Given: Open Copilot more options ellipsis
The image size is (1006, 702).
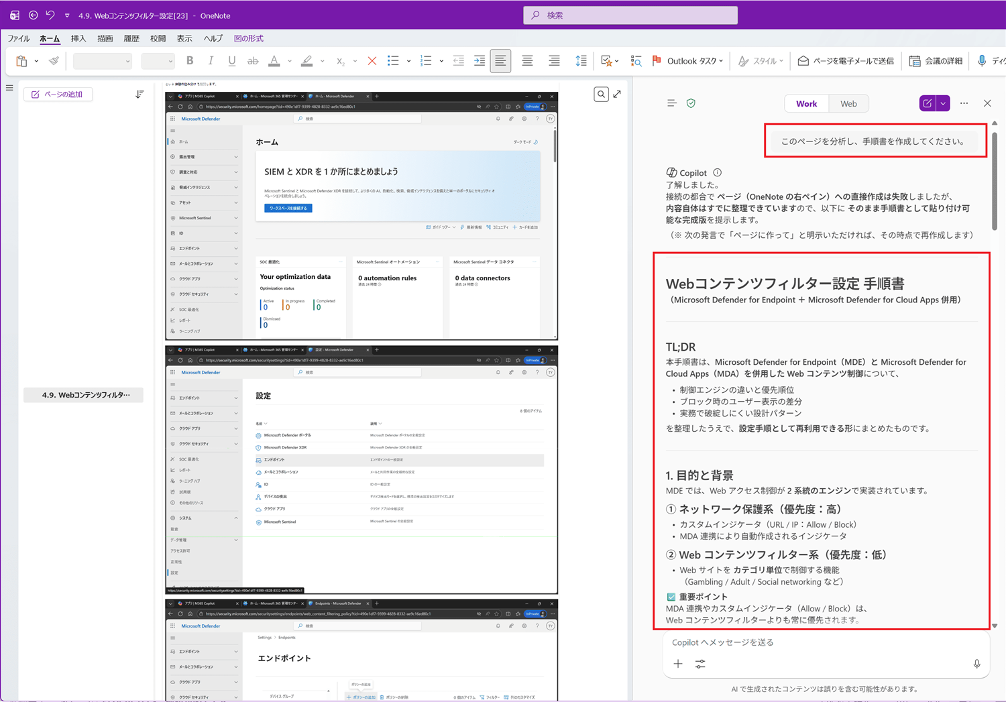Looking at the screenshot, I should (x=964, y=103).
